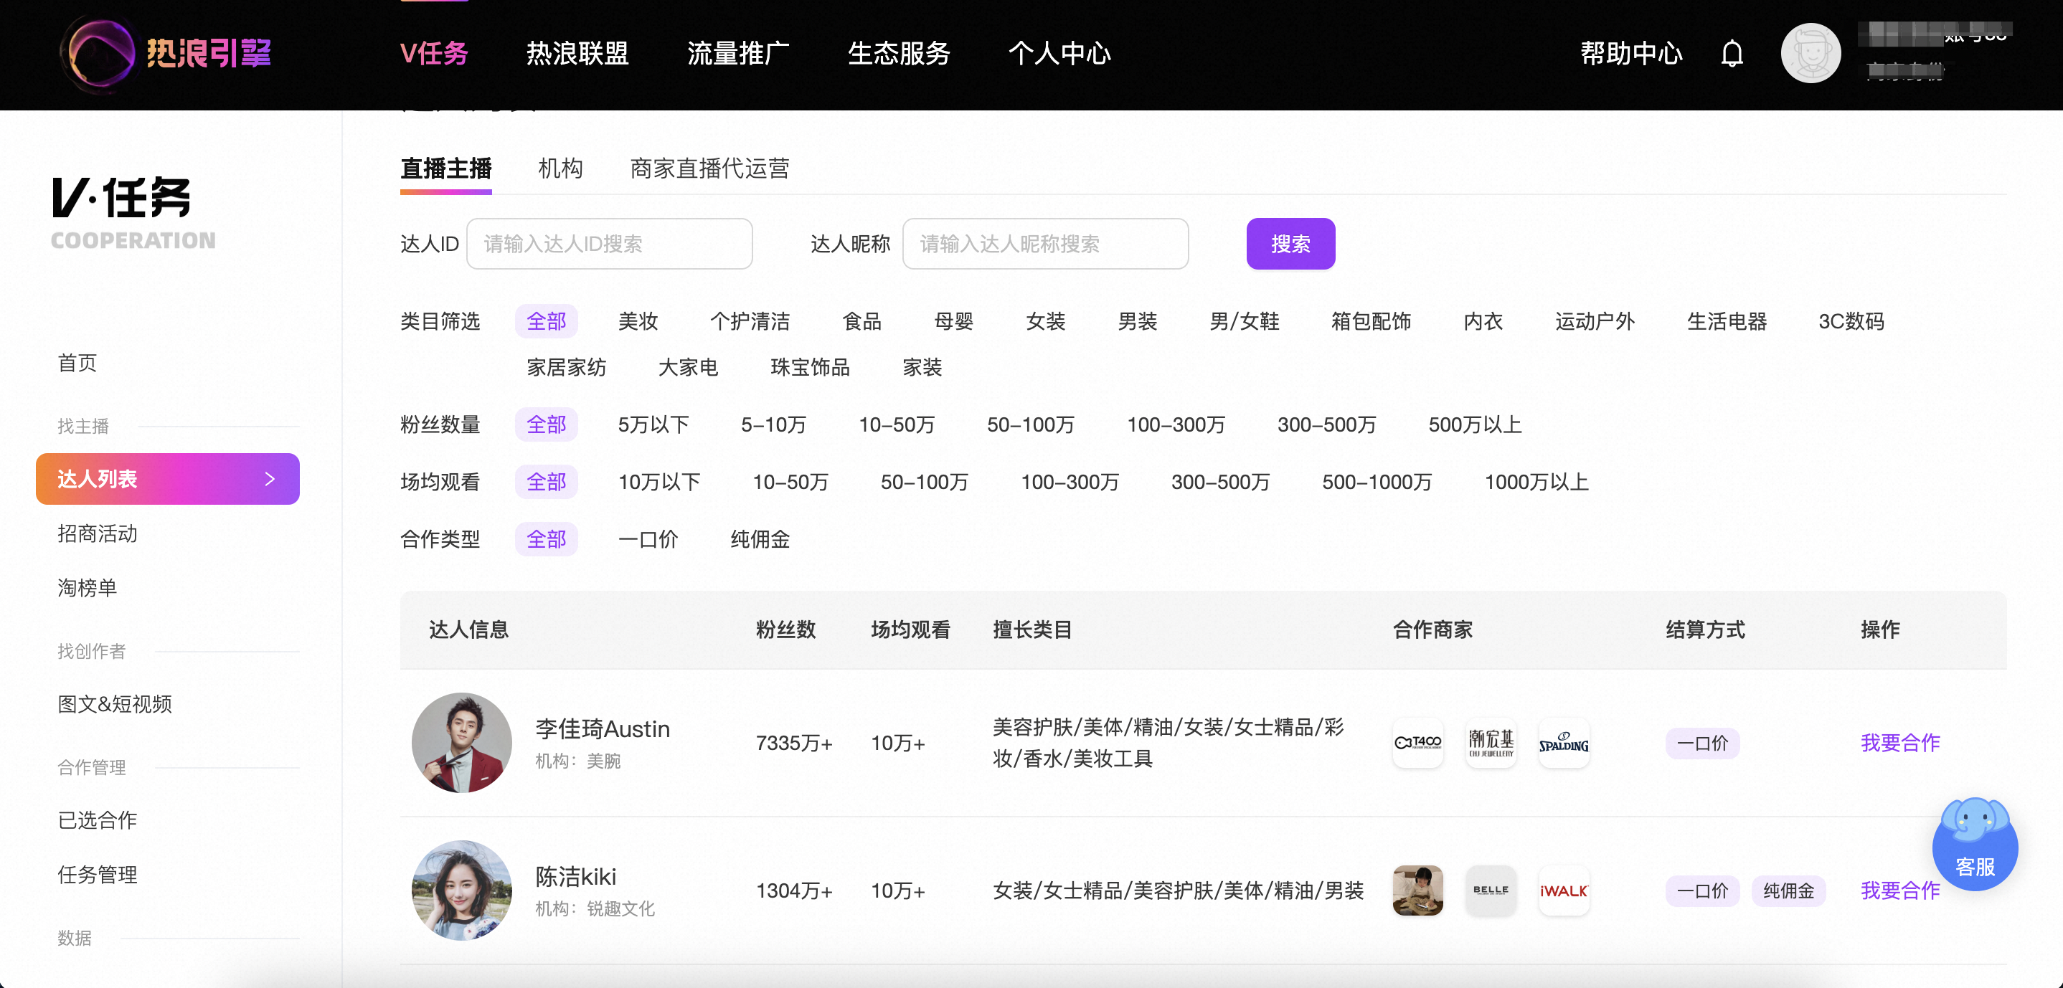This screenshot has height=988, width=2063.
Task: Filter fans by 500万以上
Action: tap(1474, 424)
